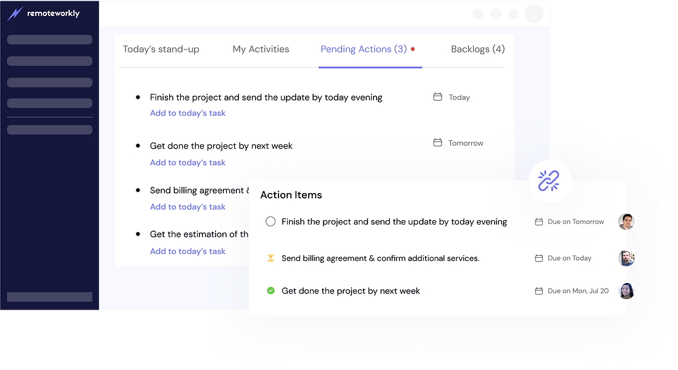Check the empty circle for Finish the project
The image size is (678, 370).
(270, 221)
